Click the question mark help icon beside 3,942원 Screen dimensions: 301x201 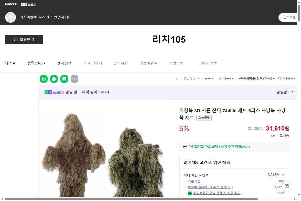coord(282,175)
